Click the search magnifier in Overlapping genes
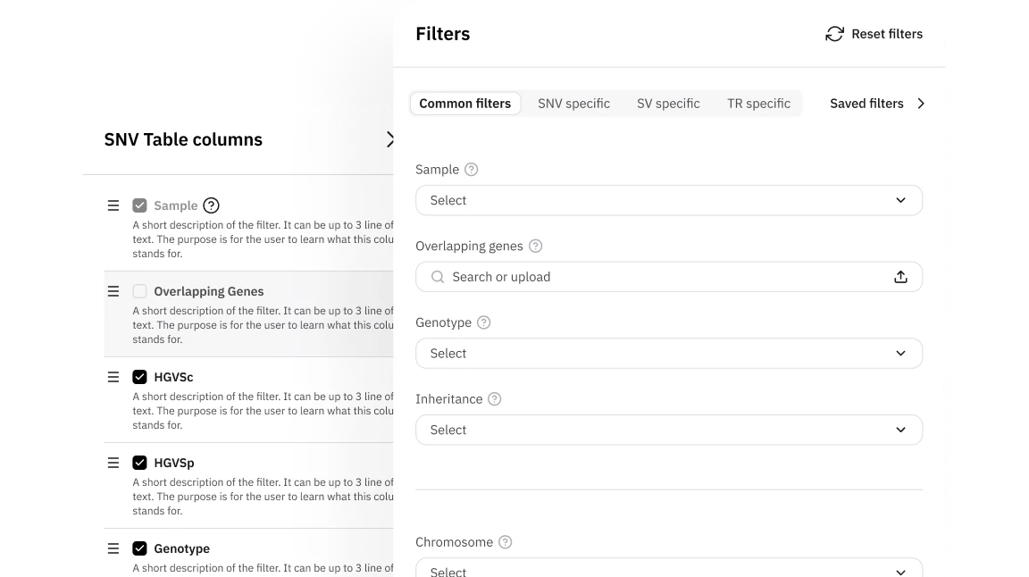This screenshot has width=1029, height=577. pyautogui.click(x=438, y=277)
